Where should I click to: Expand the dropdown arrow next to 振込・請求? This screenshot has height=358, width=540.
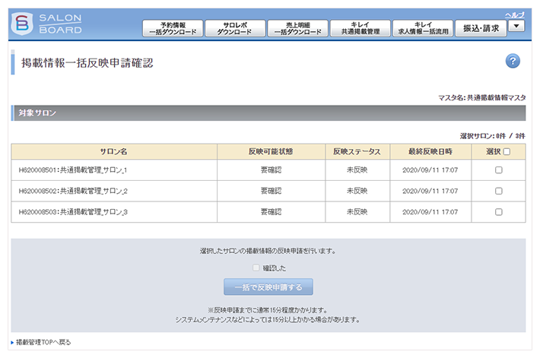click(x=516, y=26)
